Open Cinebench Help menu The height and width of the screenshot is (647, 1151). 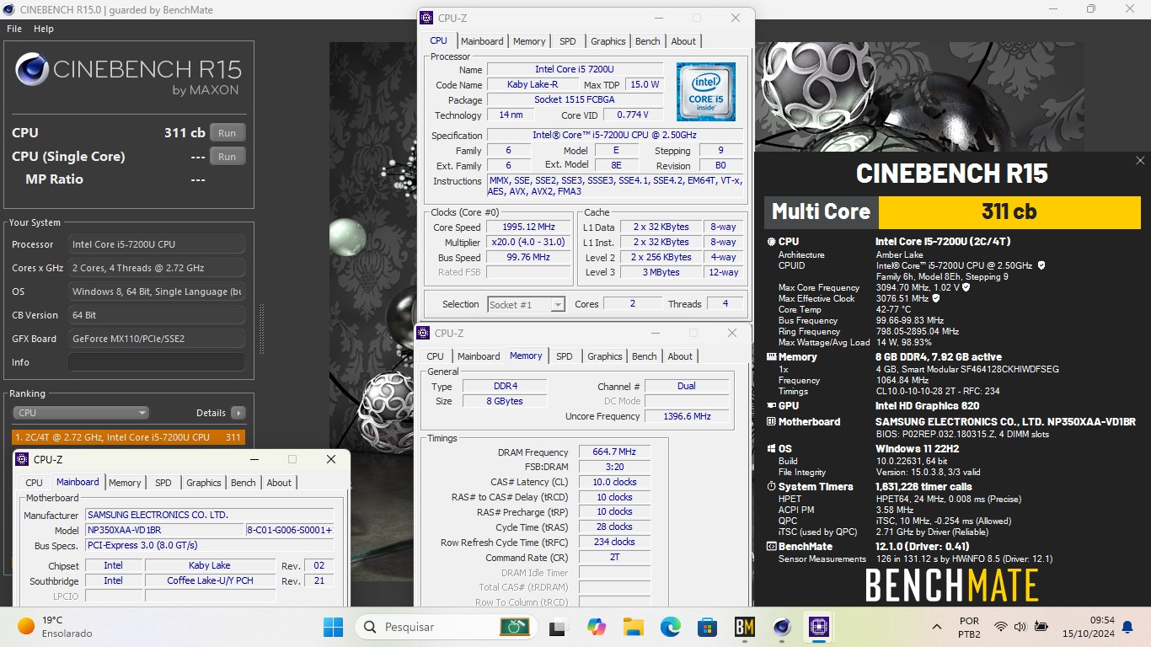44,29
